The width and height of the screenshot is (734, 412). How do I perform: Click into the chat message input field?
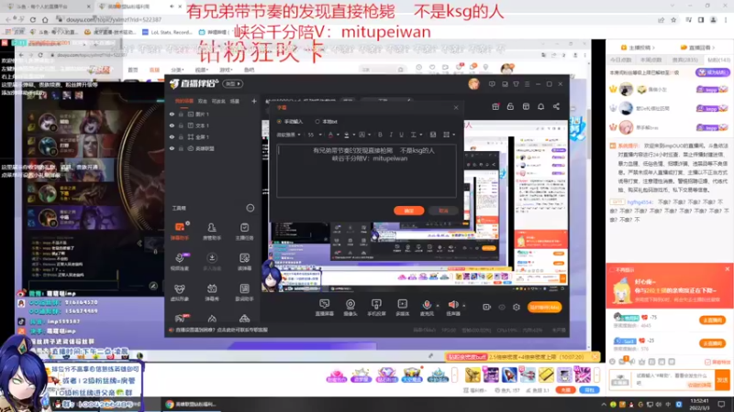[674, 380]
